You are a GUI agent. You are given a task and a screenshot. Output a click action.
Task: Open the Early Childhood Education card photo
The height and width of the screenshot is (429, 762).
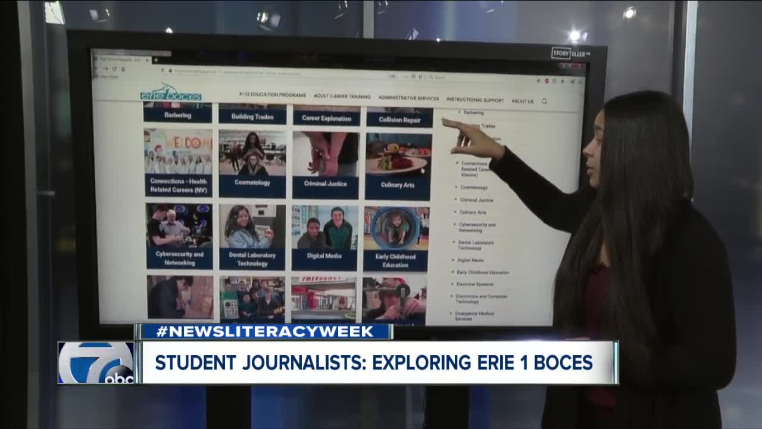396,229
